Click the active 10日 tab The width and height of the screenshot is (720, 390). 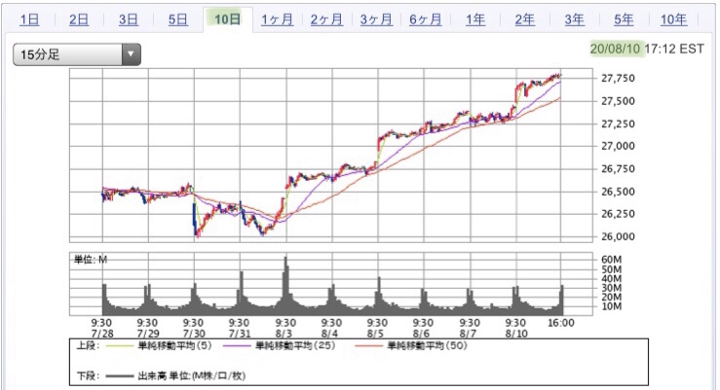click(x=227, y=19)
